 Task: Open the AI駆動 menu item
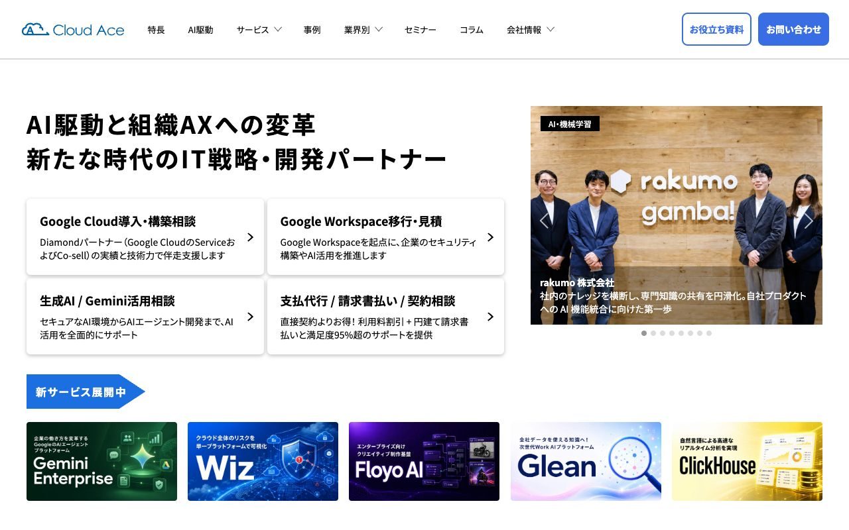coord(200,30)
